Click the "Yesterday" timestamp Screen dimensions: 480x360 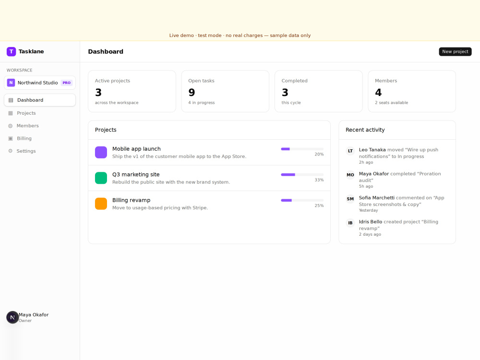coord(368,210)
